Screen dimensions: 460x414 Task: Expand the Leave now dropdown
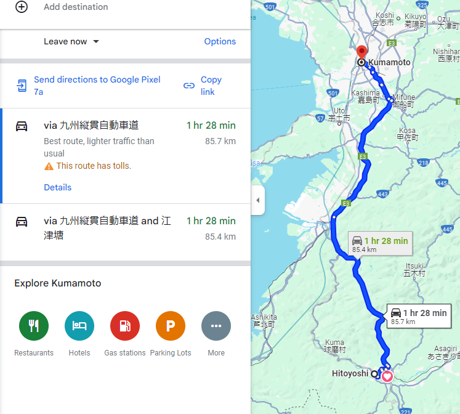[x=71, y=41]
